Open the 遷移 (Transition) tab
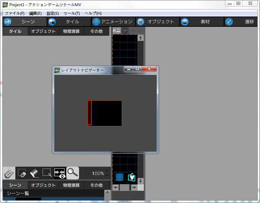This screenshot has height=203, width=260. pyautogui.click(x=241, y=22)
